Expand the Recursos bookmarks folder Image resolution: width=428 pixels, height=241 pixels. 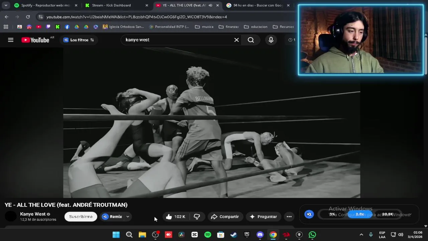[283, 27]
